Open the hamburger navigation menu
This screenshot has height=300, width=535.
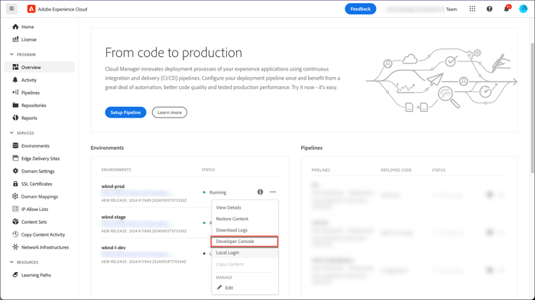[x=11, y=9]
